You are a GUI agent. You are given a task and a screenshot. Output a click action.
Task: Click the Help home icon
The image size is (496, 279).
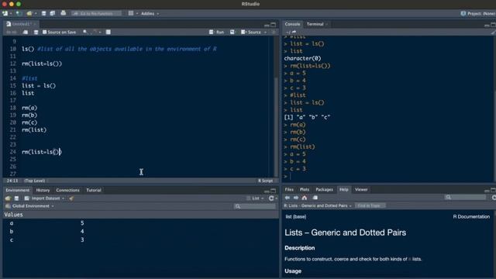pos(305,198)
